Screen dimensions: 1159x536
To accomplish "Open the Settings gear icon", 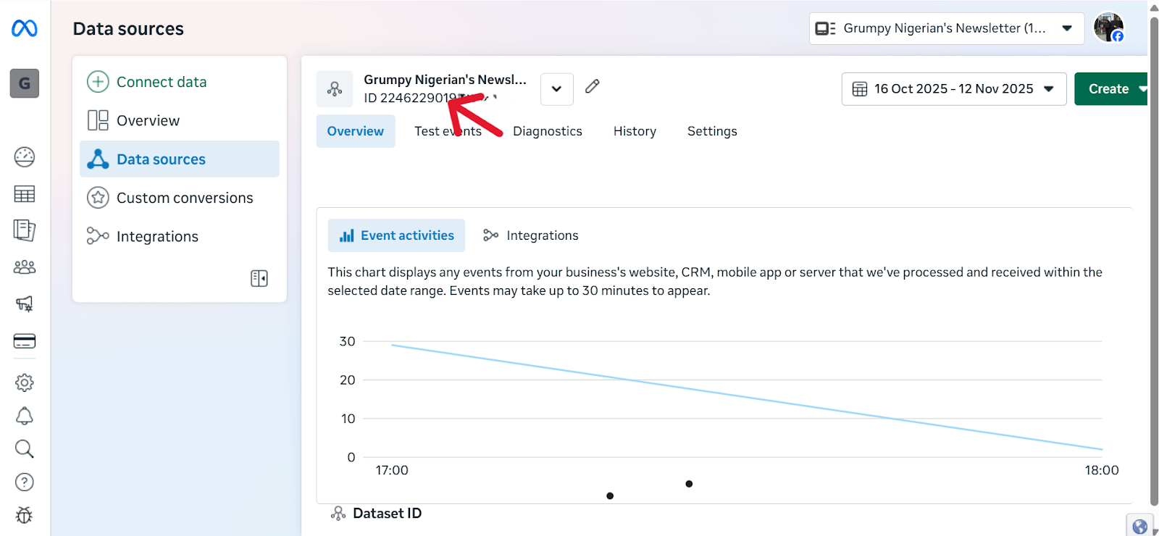I will pyautogui.click(x=25, y=382).
